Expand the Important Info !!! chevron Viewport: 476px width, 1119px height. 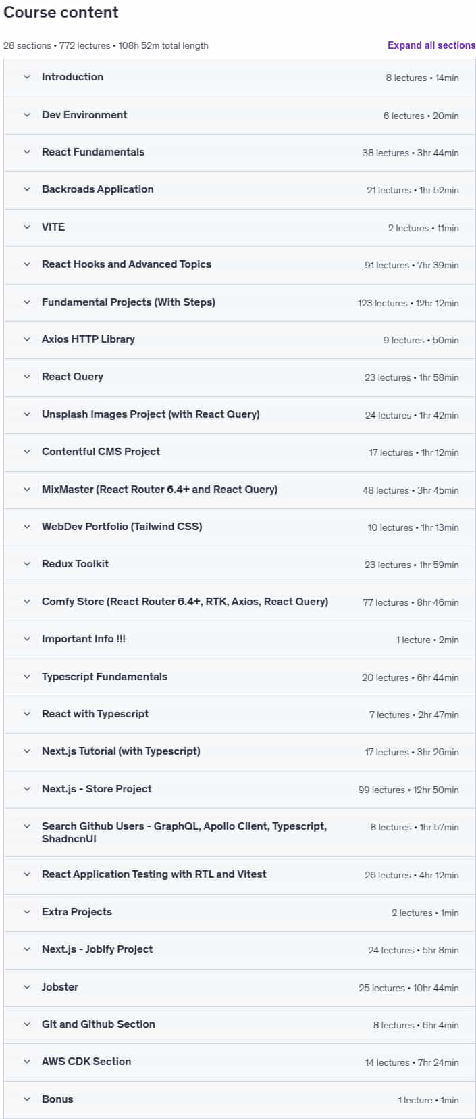point(27,639)
